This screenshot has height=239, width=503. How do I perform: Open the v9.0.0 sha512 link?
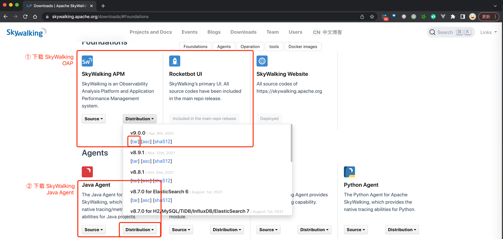pyautogui.click(x=163, y=142)
